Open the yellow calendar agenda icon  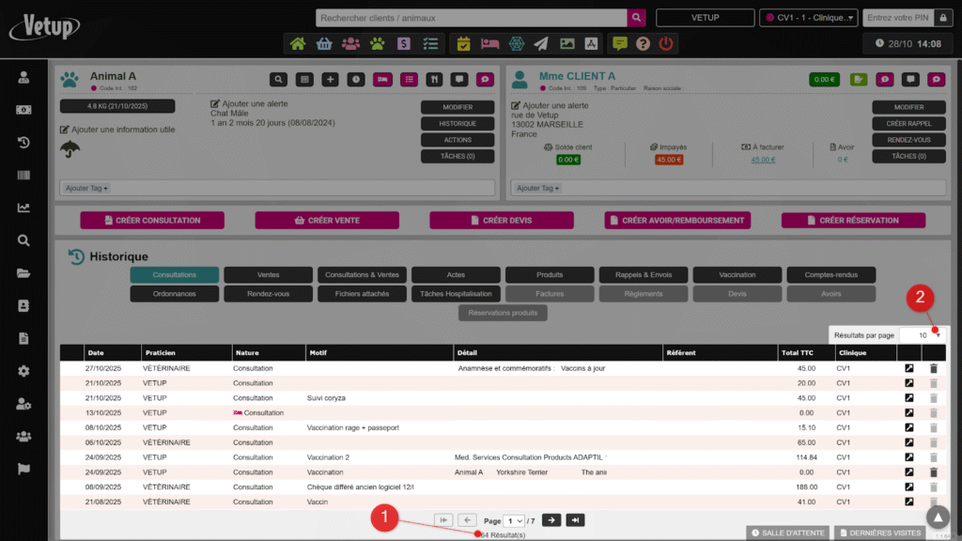click(464, 43)
